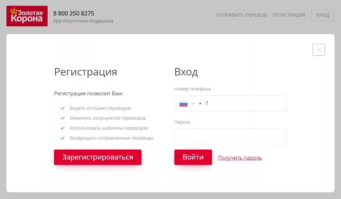341x199 pixels.
Task: Open ОТПРАВИТЬ ПЕРЕВОД from the top navigation
Action: click(242, 15)
